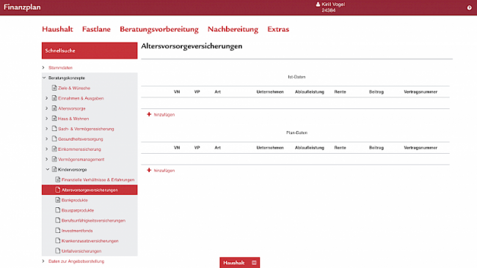Click document icon beside Berufsunfähigkeitsversicherungen
The image size is (477, 268).
pyautogui.click(x=57, y=220)
